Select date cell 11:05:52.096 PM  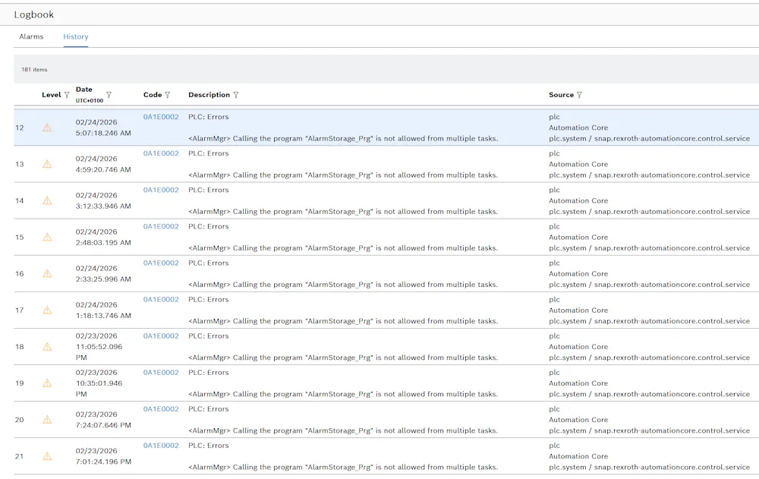[x=99, y=347]
